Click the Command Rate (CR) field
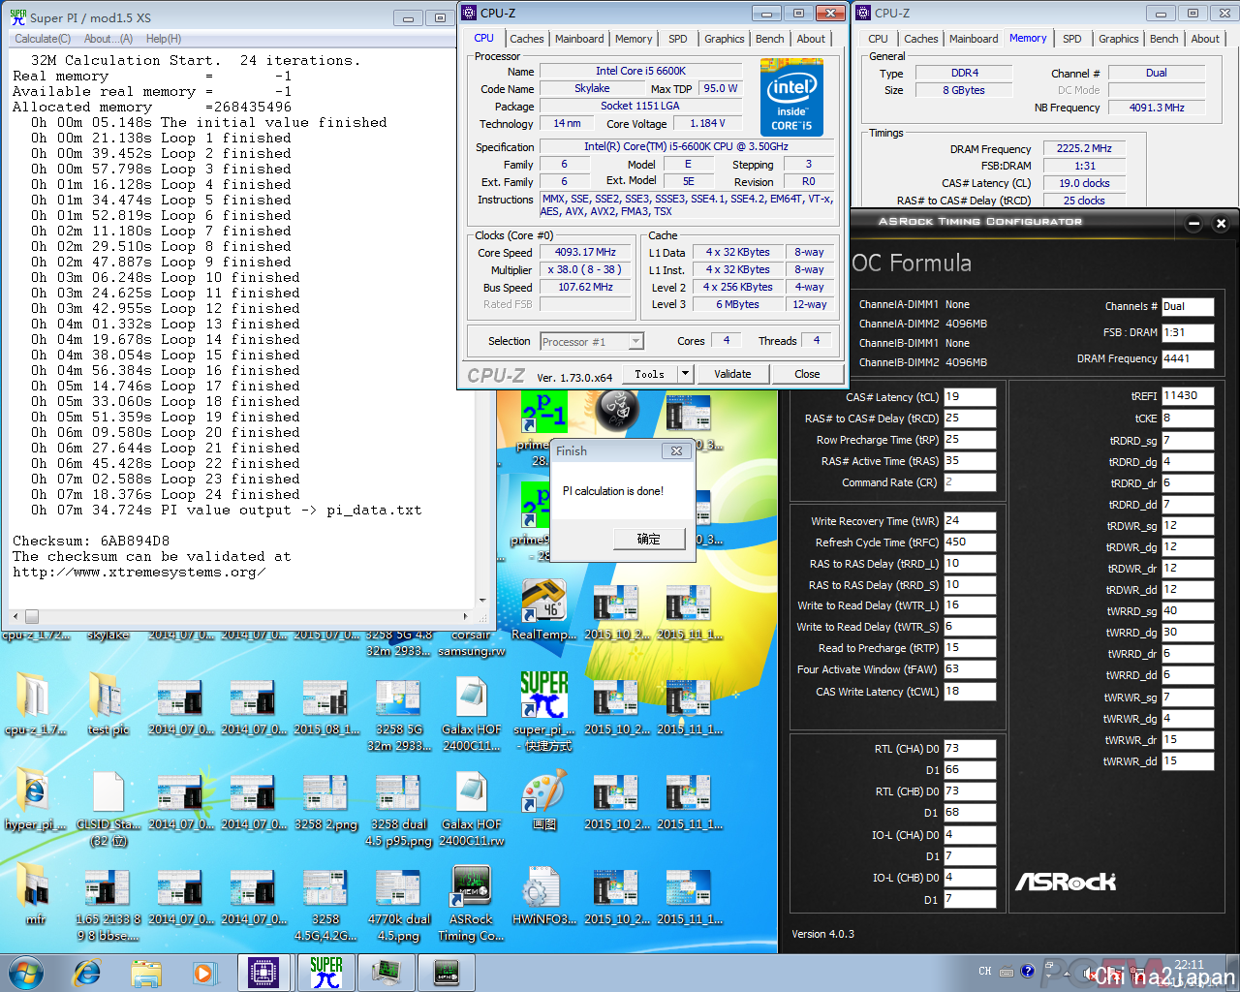This screenshot has height=992, width=1240. click(969, 482)
